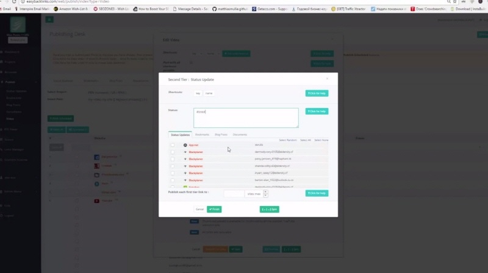Click Blackplanet icon in dermody-cory row
Image resolution: width=488 pixels, height=273 pixels.
point(185,152)
